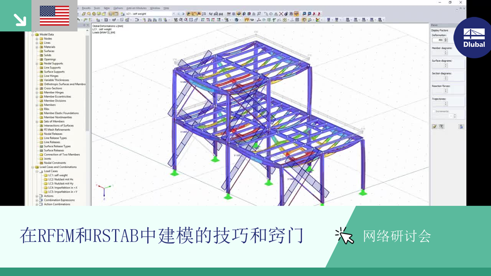Expand the Member Hinges tree node

point(37,92)
